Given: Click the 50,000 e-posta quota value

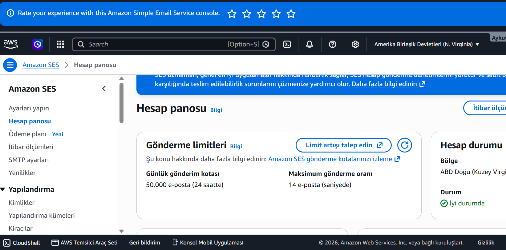Looking at the screenshot, I should pos(185,185).
